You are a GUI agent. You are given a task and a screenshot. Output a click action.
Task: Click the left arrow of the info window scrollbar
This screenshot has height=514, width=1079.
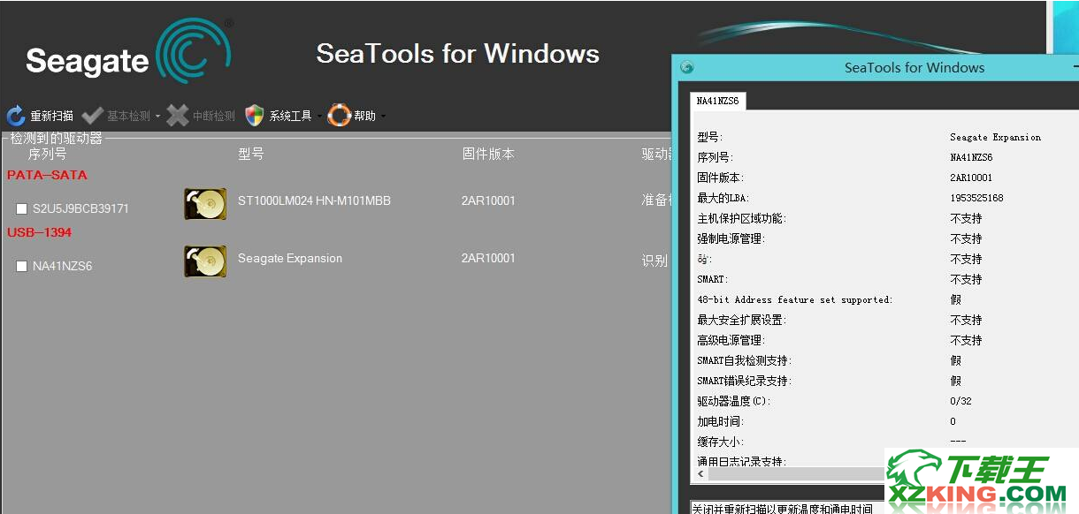701,474
